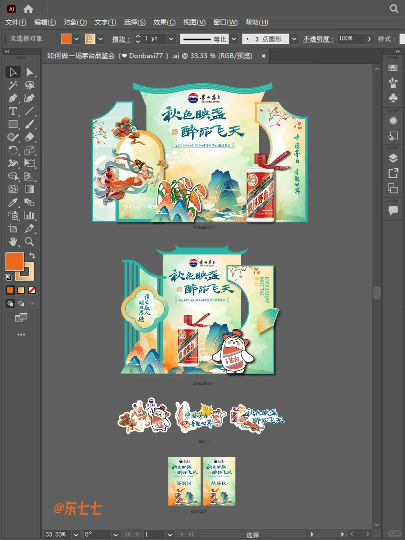Open stroke color dropdown arrow
Screen dimensions: 405x540
[x=100, y=39]
